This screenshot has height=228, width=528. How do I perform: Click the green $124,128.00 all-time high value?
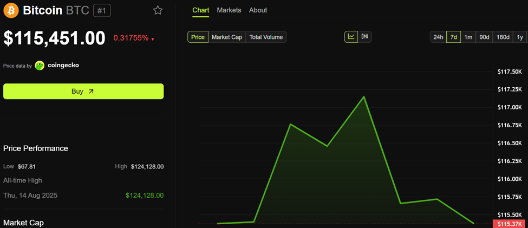145,196
